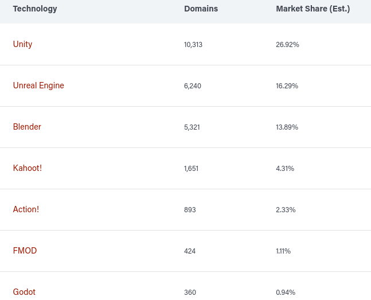Click the Technology column header

pos(35,9)
